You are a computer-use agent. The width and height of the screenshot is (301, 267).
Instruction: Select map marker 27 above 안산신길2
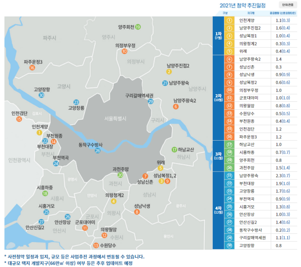point(41,222)
